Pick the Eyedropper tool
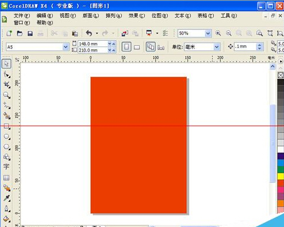This screenshot has width=284, height=227. tap(6, 198)
